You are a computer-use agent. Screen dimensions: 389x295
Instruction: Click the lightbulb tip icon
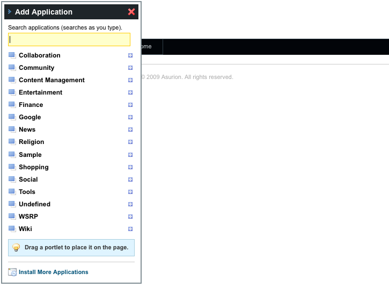coord(16,248)
